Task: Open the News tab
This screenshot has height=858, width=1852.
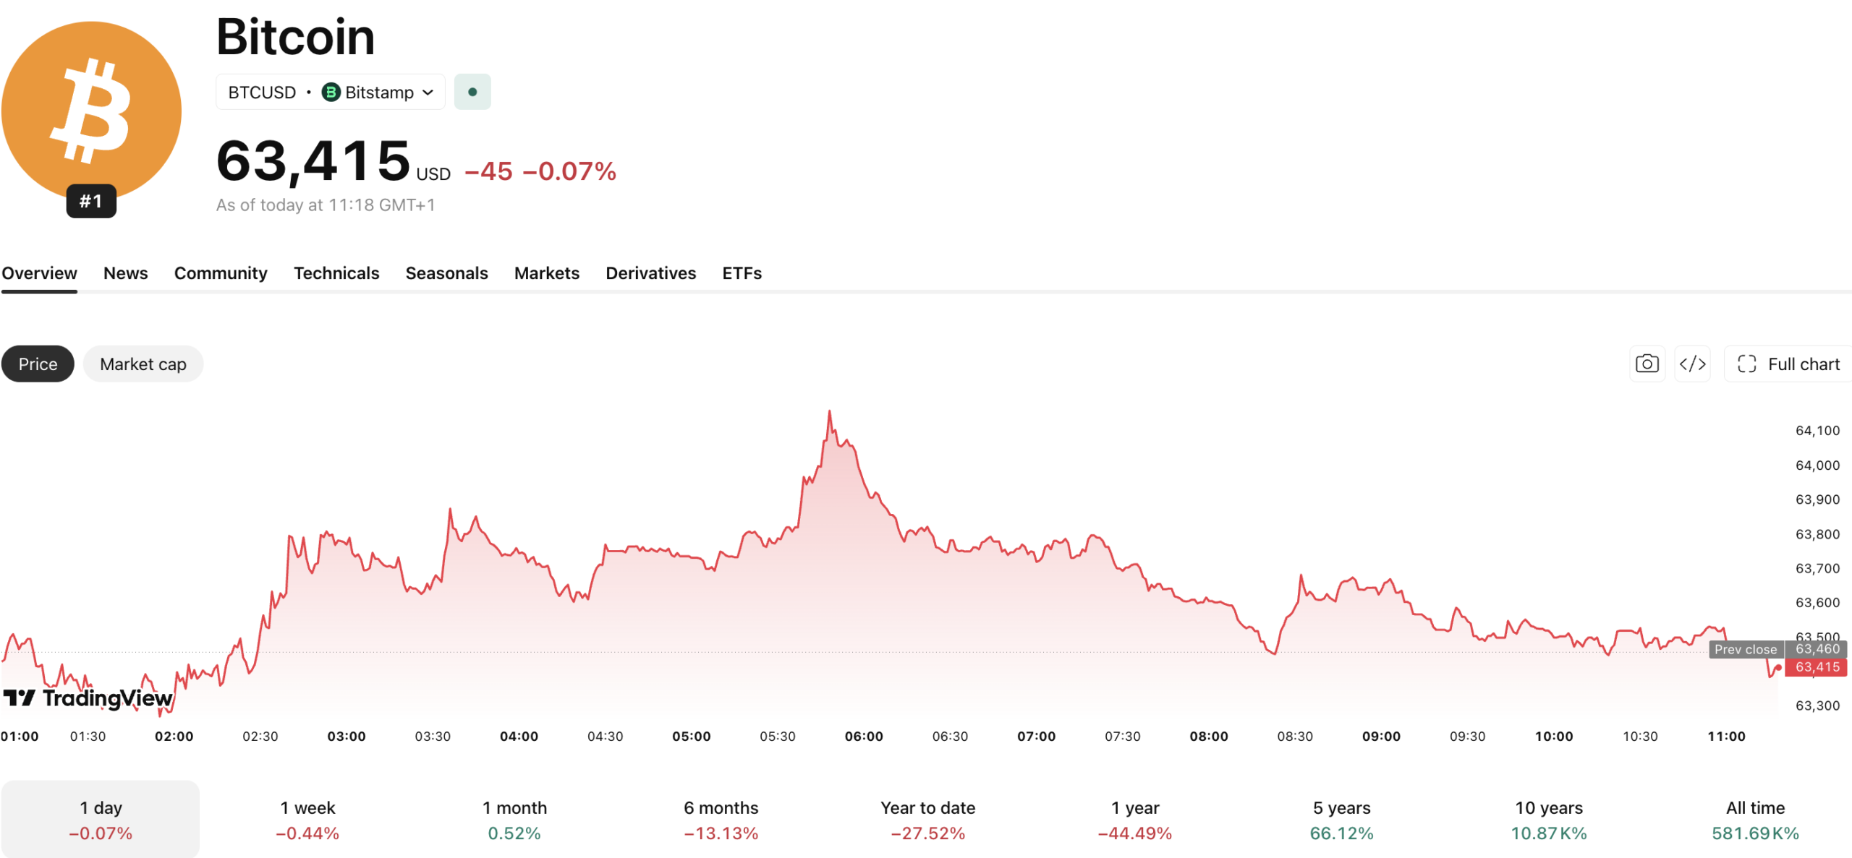Action: 126,273
